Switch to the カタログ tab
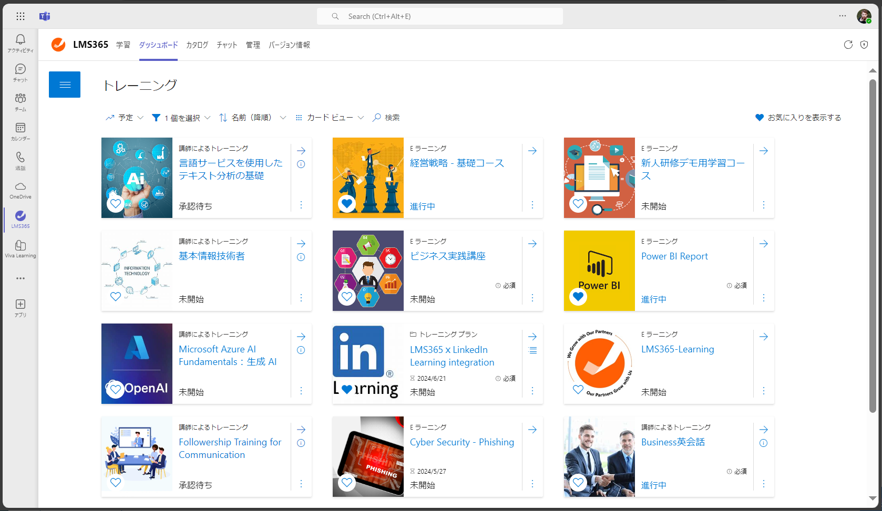 point(197,45)
